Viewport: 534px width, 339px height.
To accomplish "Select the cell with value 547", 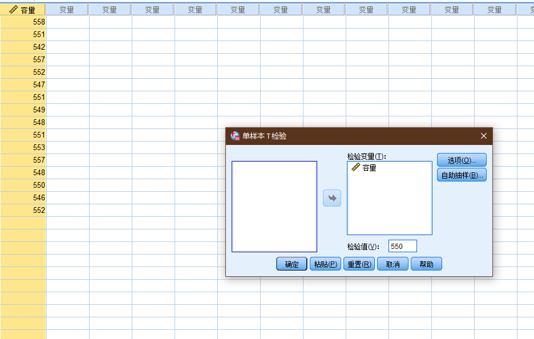I will 23,85.
